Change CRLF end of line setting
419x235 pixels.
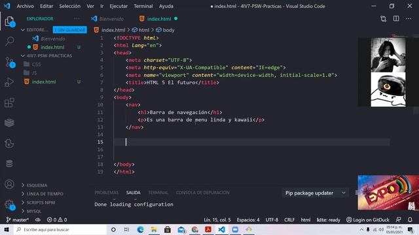coord(289,220)
